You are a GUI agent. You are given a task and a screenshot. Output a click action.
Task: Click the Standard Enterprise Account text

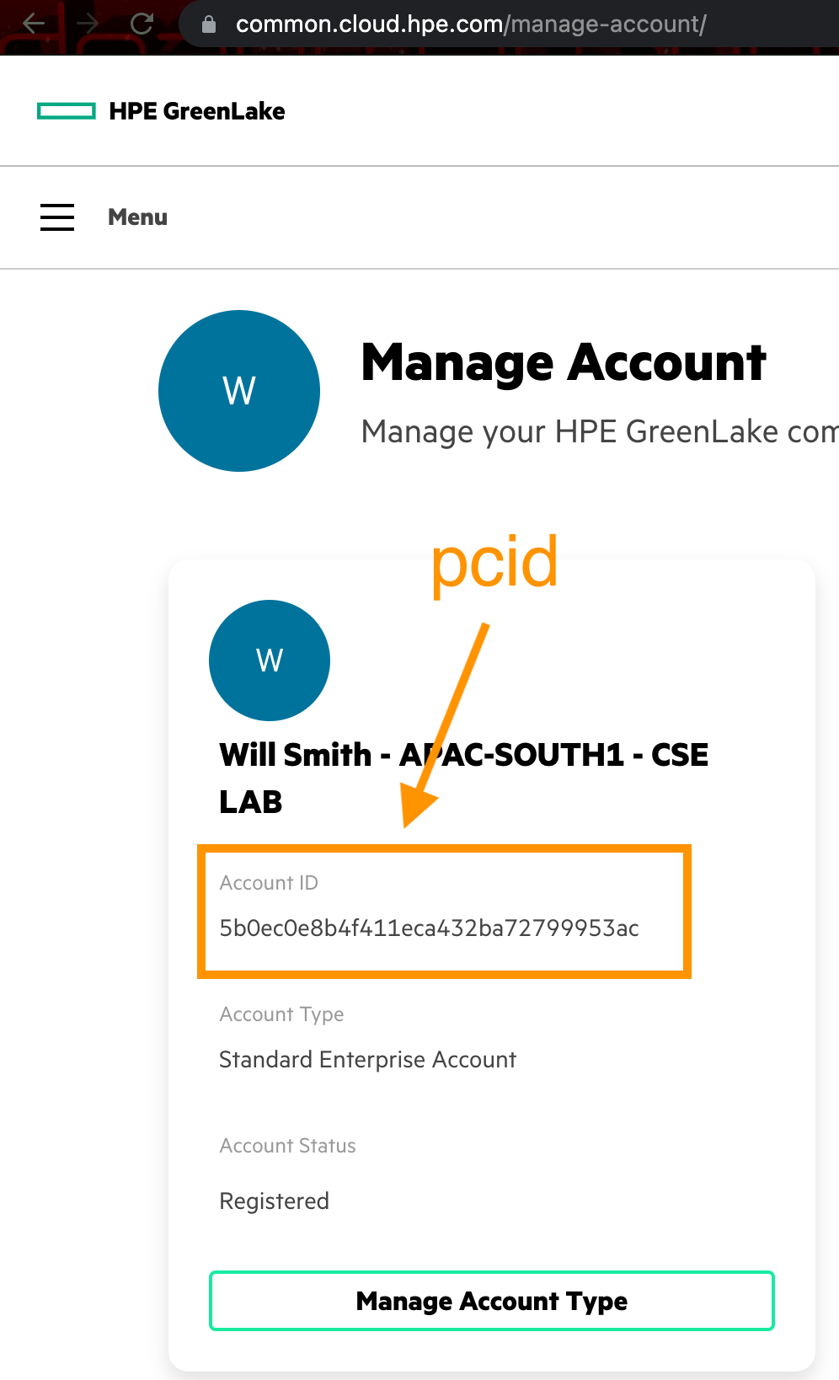(x=367, y=1060)
